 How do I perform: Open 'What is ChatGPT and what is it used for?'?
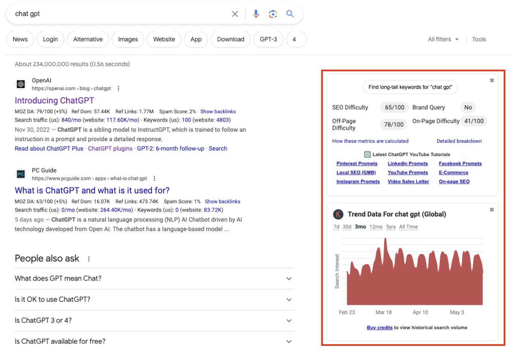[x=92, y=191]
